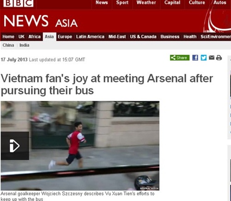This screenshot has width=231, height=201.
Task: Click the Twitter share icon
Action: pos(204,58)
